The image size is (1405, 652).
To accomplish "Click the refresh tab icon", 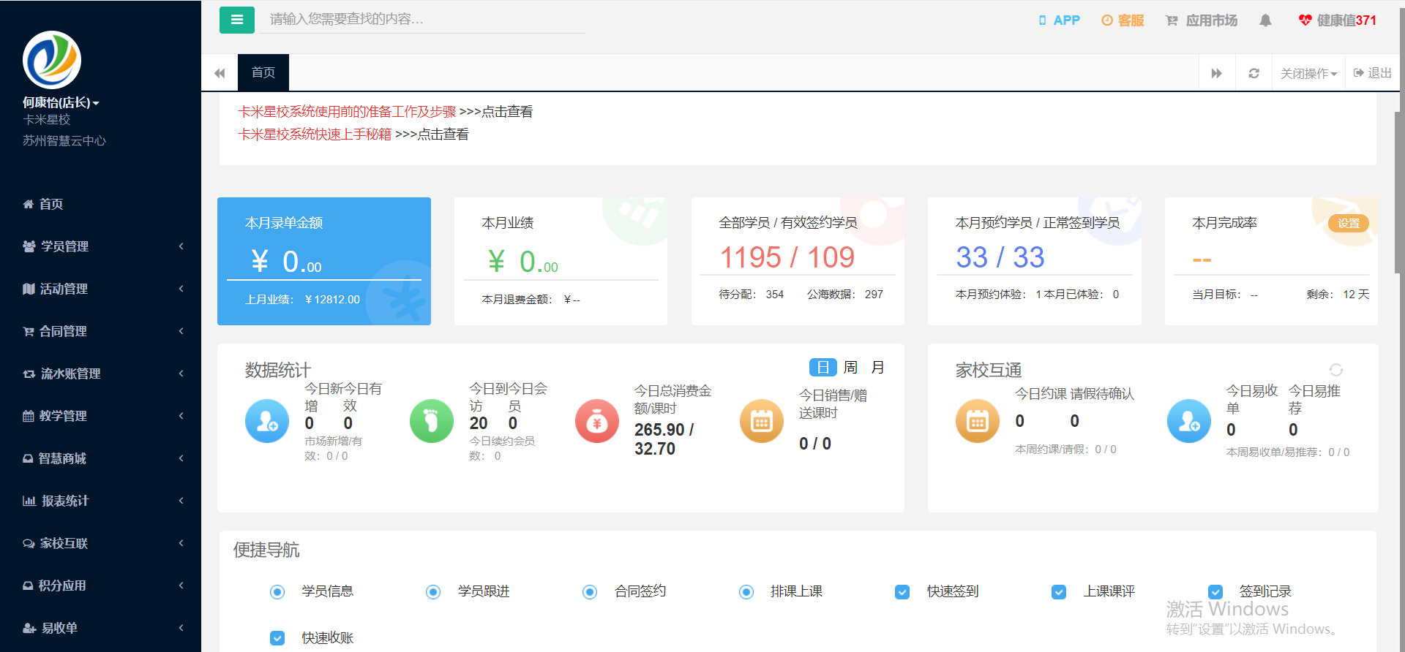I will point(1254,73).
